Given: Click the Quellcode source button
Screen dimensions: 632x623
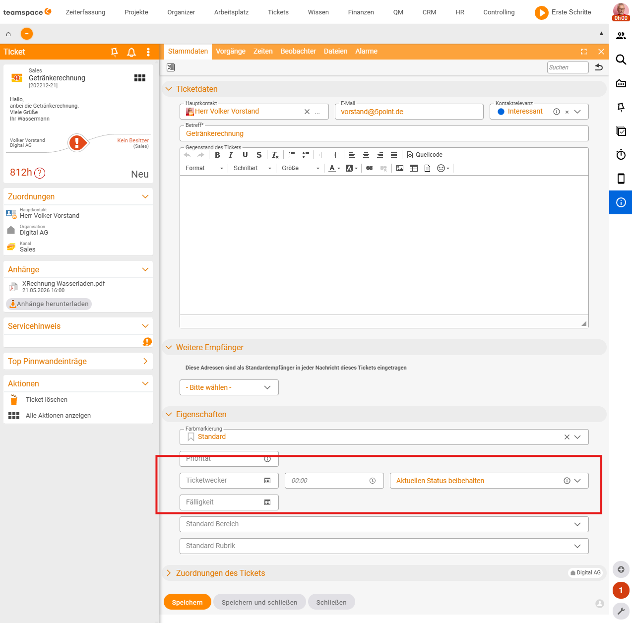Looking at the screenshot, I should 425,155.
